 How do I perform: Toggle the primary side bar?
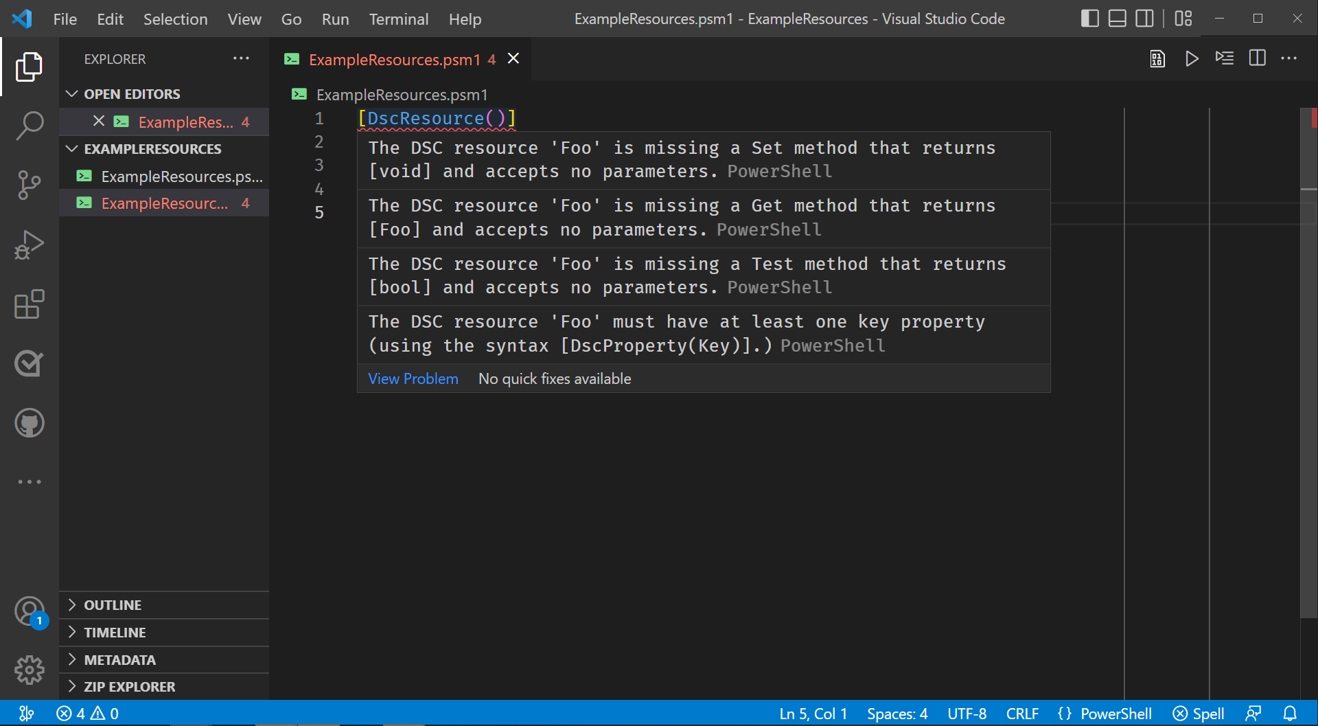tap(1089, 19)
